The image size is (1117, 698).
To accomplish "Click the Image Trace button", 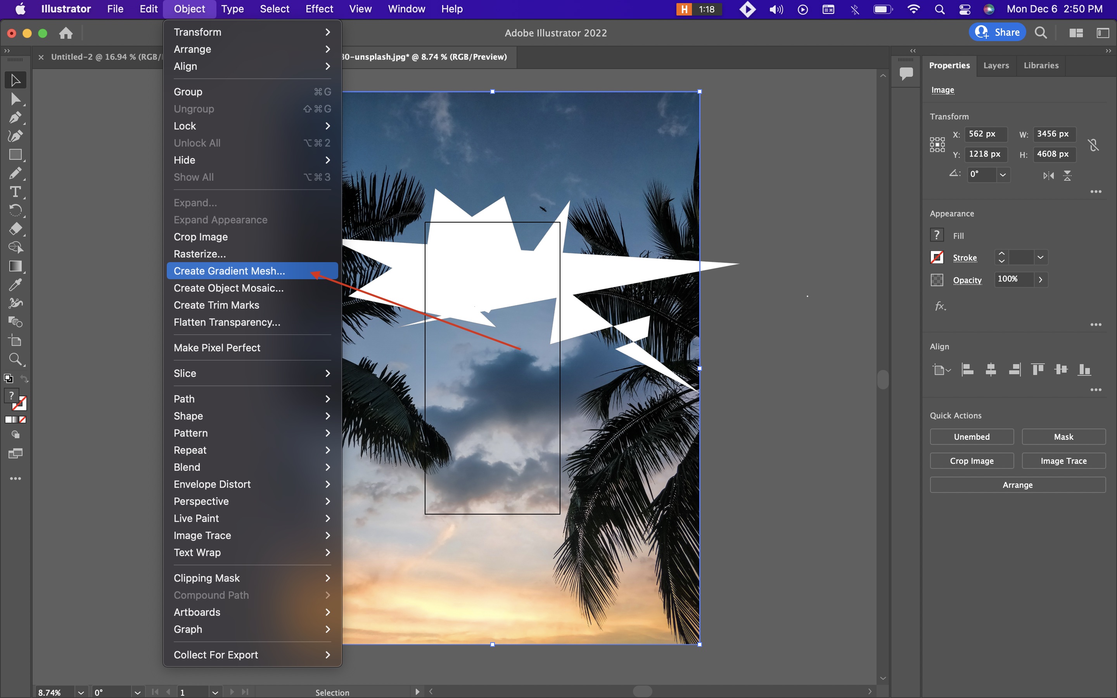I will [x=1063, y=460].
